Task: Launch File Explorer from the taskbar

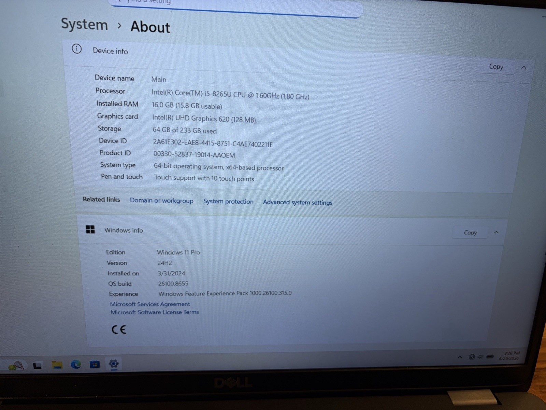Action: pos(57,365)
